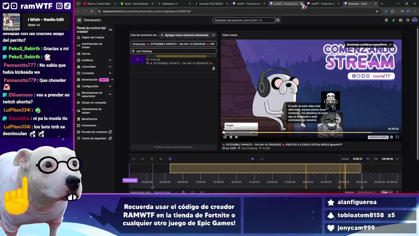
Task: Set start point with Iniciar bracket icon
Action: (x=368, y=159)
